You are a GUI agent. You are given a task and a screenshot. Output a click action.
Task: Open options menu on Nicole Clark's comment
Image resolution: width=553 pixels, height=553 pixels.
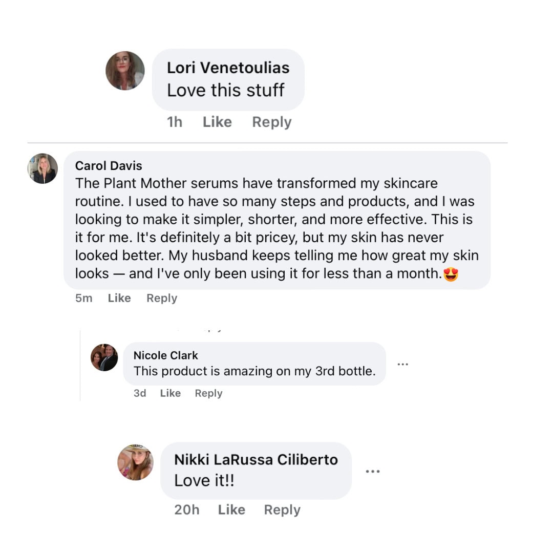(x=403, y=364)
